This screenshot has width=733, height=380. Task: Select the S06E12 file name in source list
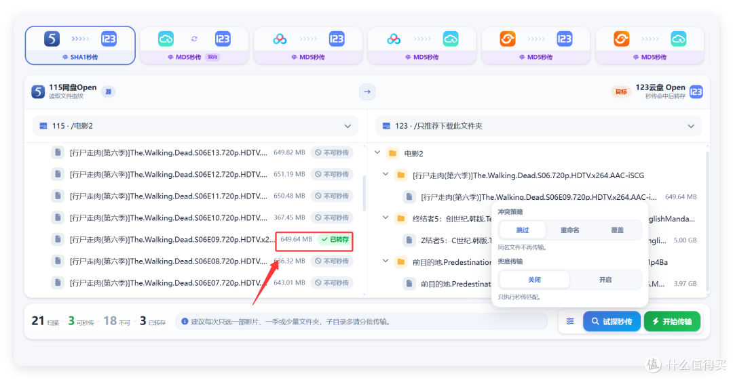[169, 174]
